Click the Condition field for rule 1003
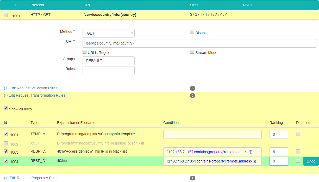The image size is (319, 182). click(x=212, y=152)
